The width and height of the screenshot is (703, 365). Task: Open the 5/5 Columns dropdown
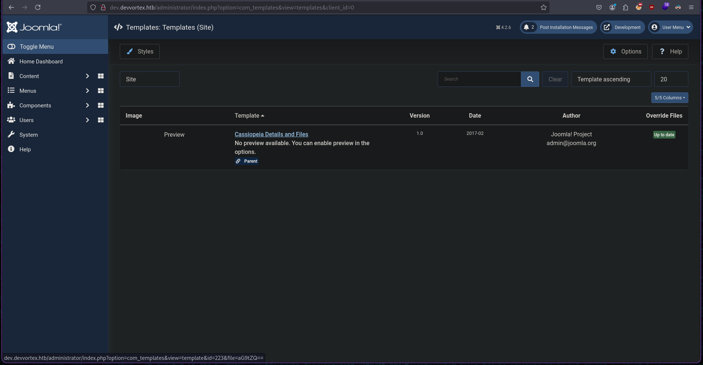point(670,98)
